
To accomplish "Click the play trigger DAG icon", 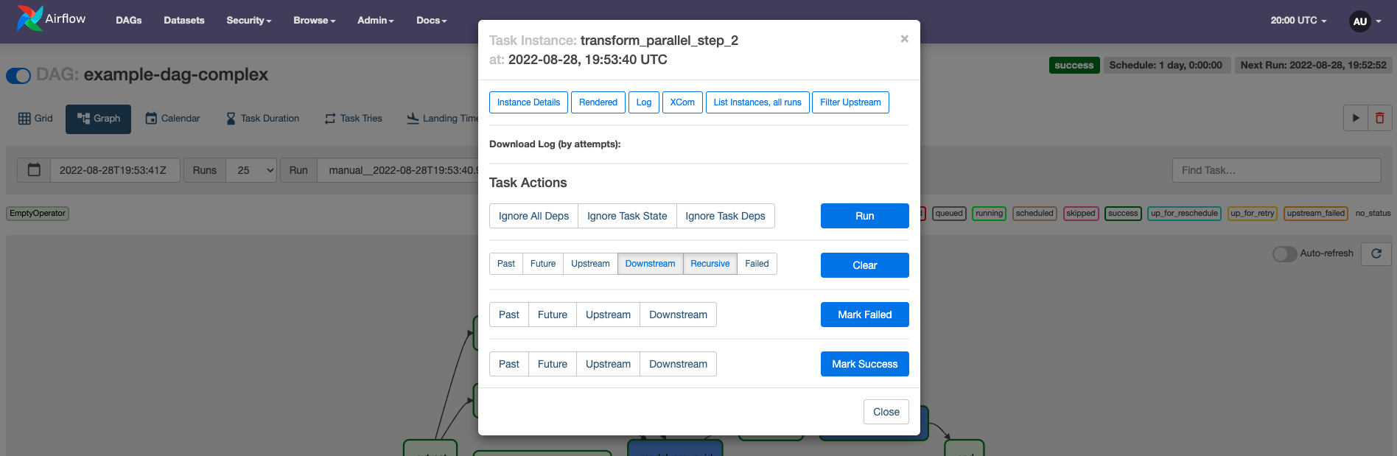I will (x=1356, y=118).
